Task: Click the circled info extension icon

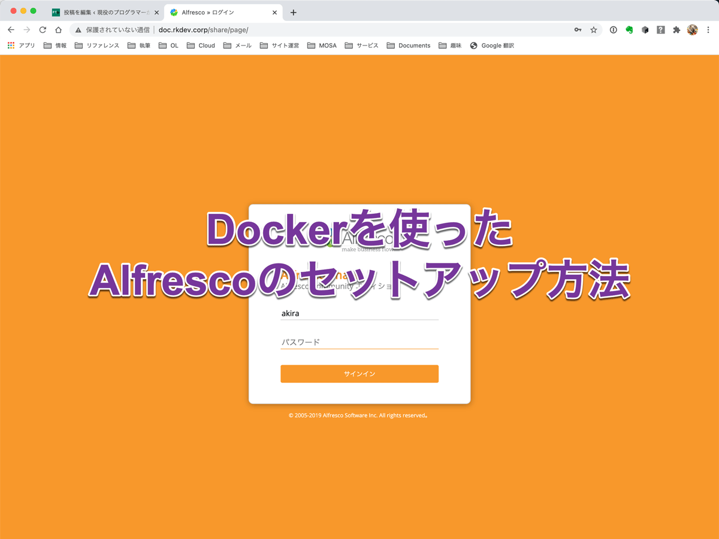Action: (613, 30)
